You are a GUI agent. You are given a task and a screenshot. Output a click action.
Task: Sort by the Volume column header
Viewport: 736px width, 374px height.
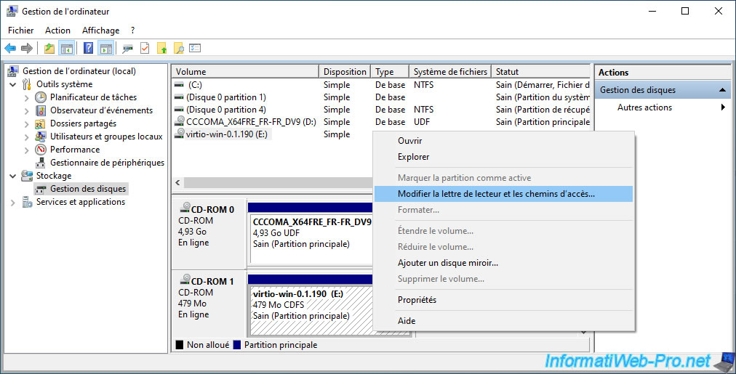(245, 72)
